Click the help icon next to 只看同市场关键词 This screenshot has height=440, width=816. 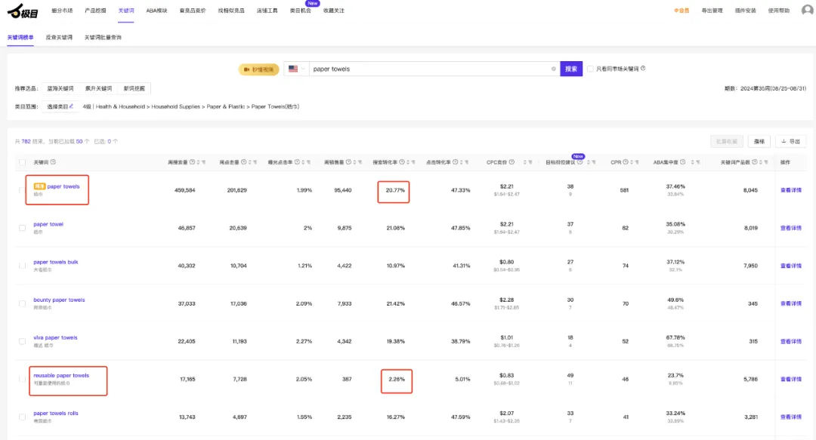pos(643,68)
